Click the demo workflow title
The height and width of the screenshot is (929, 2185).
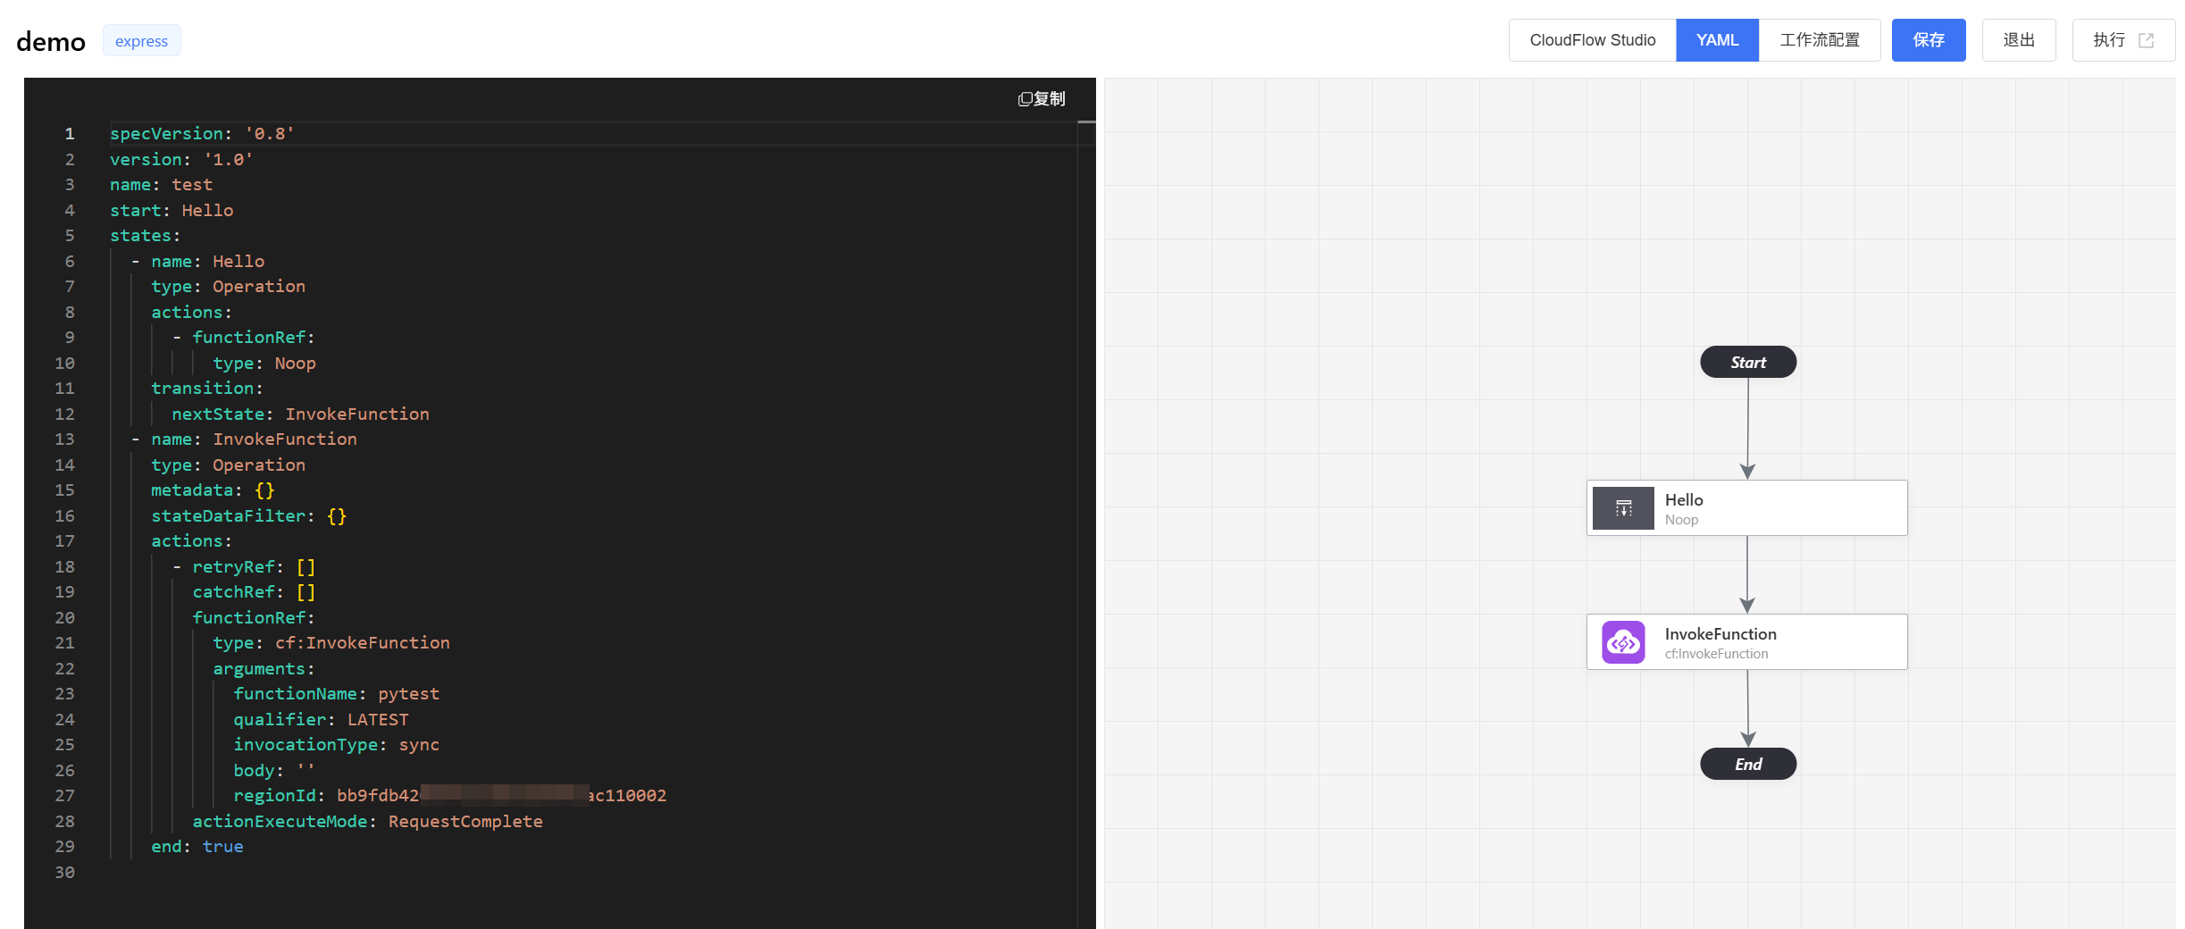pyautogui.click(x=51, y=41)
